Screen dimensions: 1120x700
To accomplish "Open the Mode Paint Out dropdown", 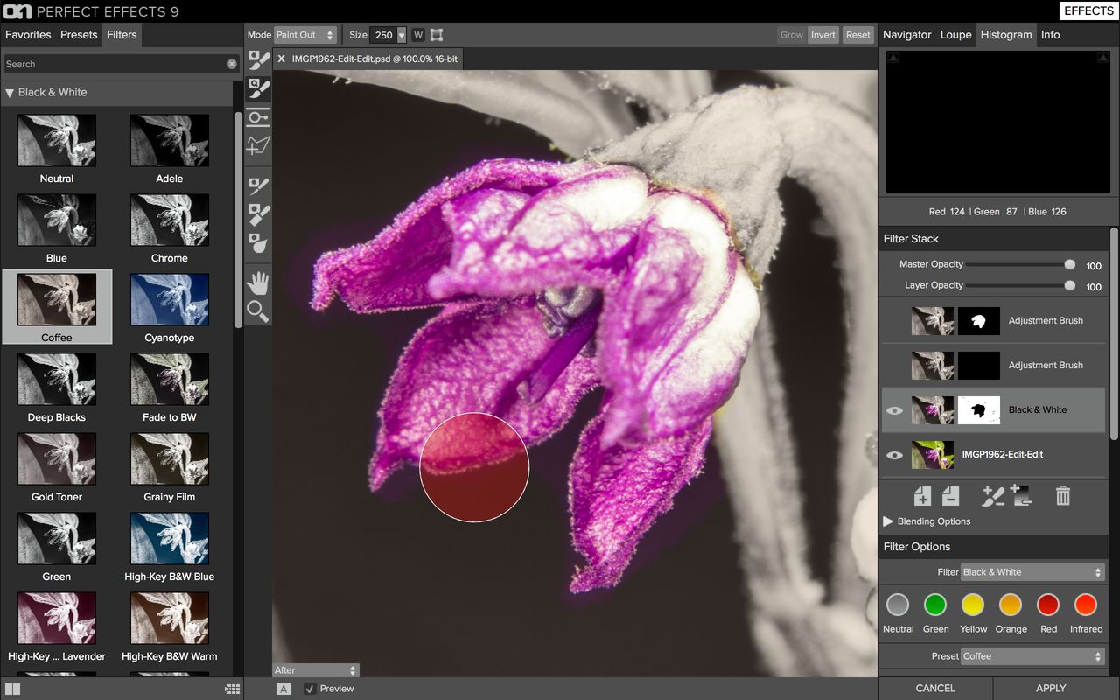I will [305, 35].
